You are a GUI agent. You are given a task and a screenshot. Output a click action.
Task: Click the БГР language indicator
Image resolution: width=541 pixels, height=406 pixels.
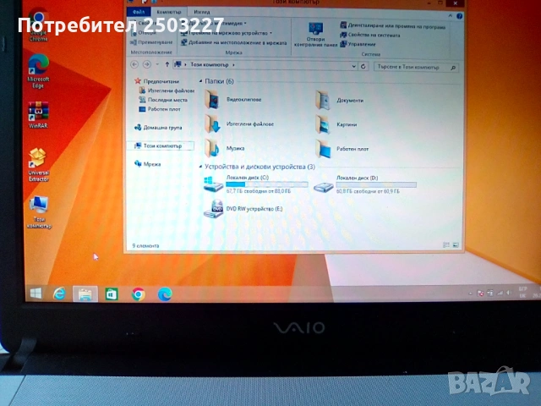(522, 288)
